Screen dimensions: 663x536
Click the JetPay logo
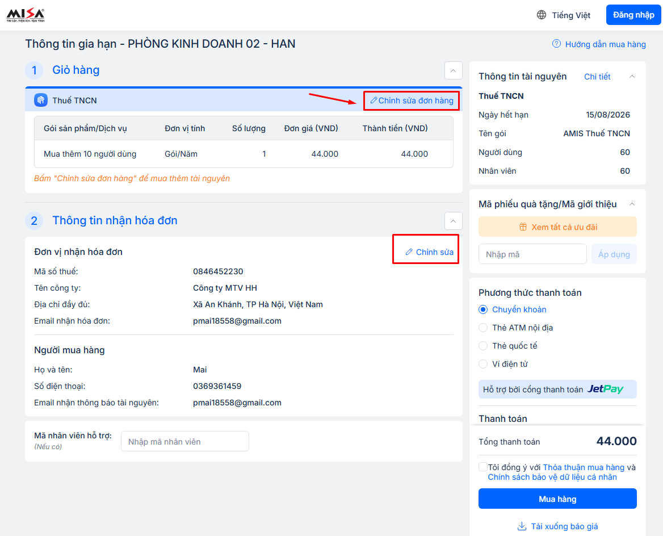[605, 390]
